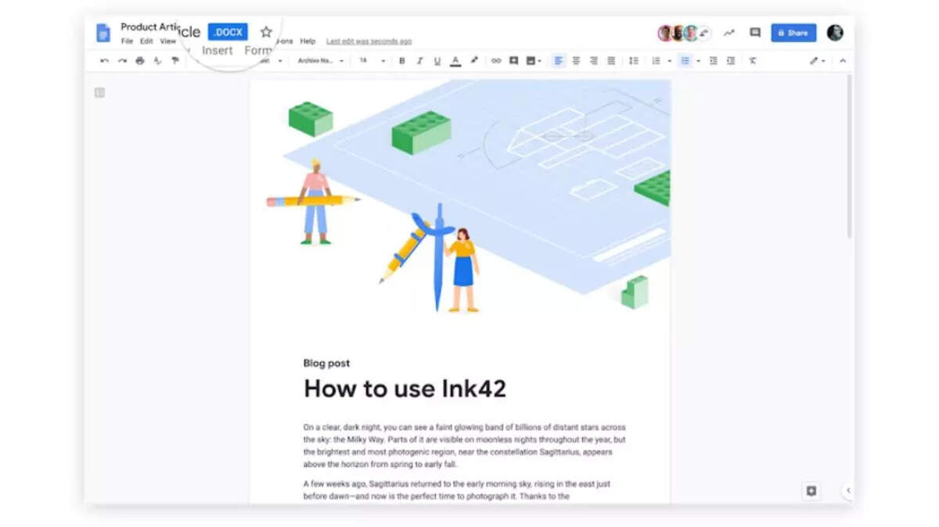The height and width of the screenshot is (527, 939).
Task: Click the print icon in toolbar
Action: pyautogui.click(x=139, y=60)
